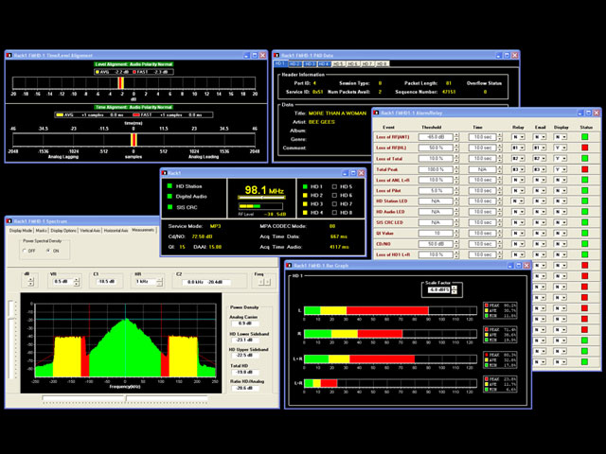The image size is (606, 454).
Task: Increase Loss of RF(ANT) threshold stepper
Action: [456, 134]
